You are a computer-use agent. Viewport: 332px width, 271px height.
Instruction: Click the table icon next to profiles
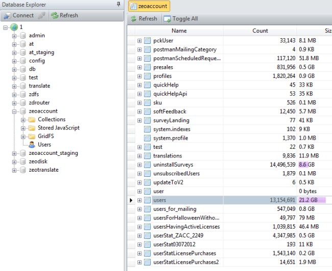147,76
